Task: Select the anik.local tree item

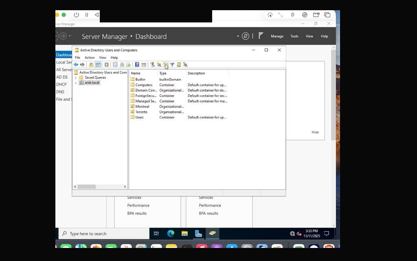Action: point(92,83)
